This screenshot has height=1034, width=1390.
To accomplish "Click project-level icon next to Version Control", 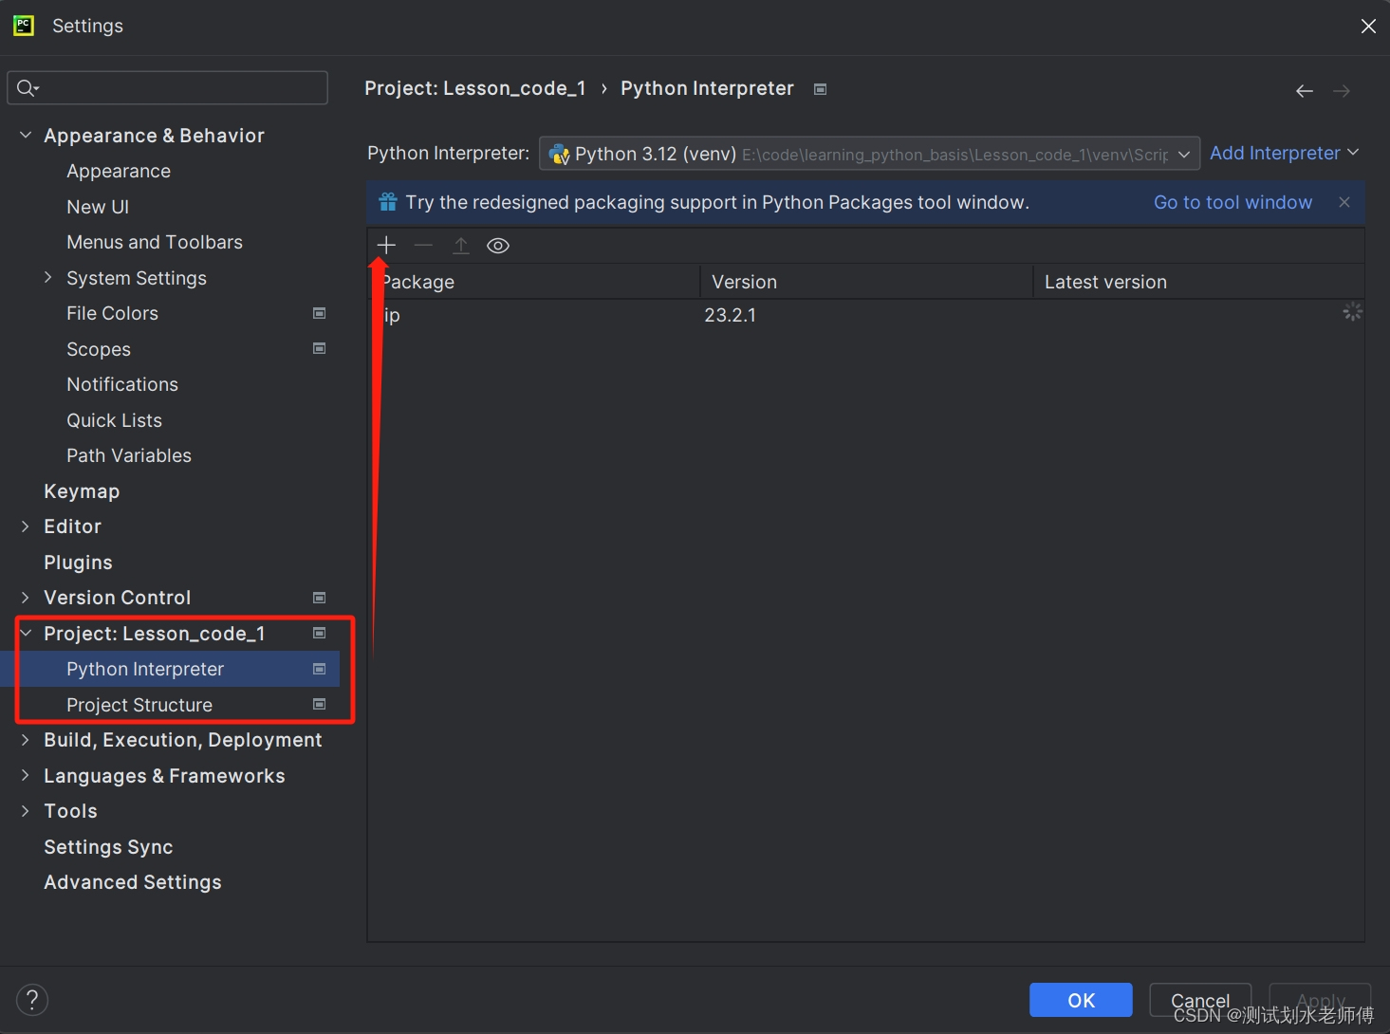I will click(x=320, y=598).
